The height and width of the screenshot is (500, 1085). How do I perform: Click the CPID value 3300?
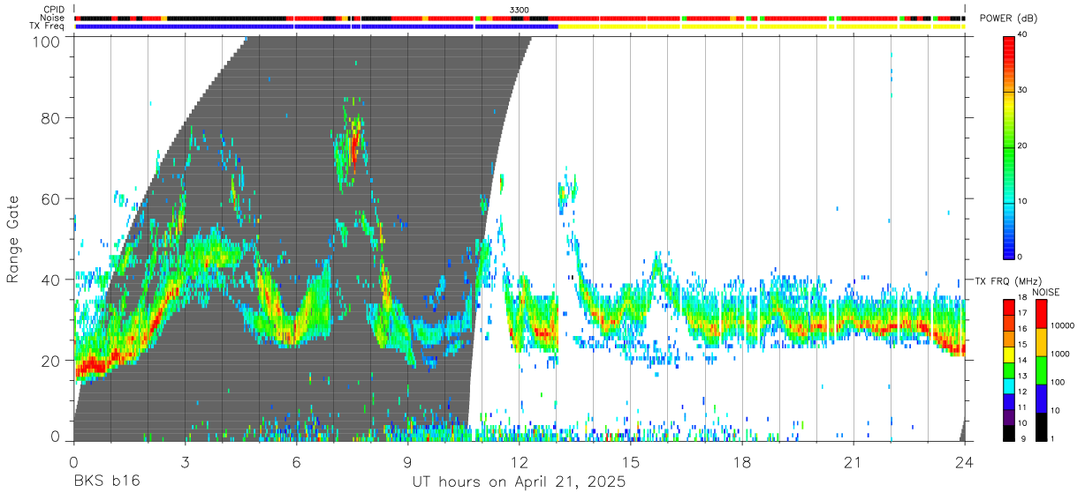click(520, 10)
